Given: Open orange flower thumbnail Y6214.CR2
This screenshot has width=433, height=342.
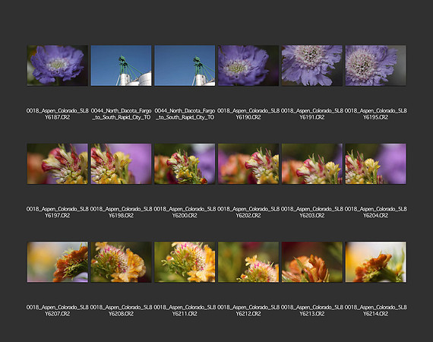Looking at the screenshot, I should point(375,262).
